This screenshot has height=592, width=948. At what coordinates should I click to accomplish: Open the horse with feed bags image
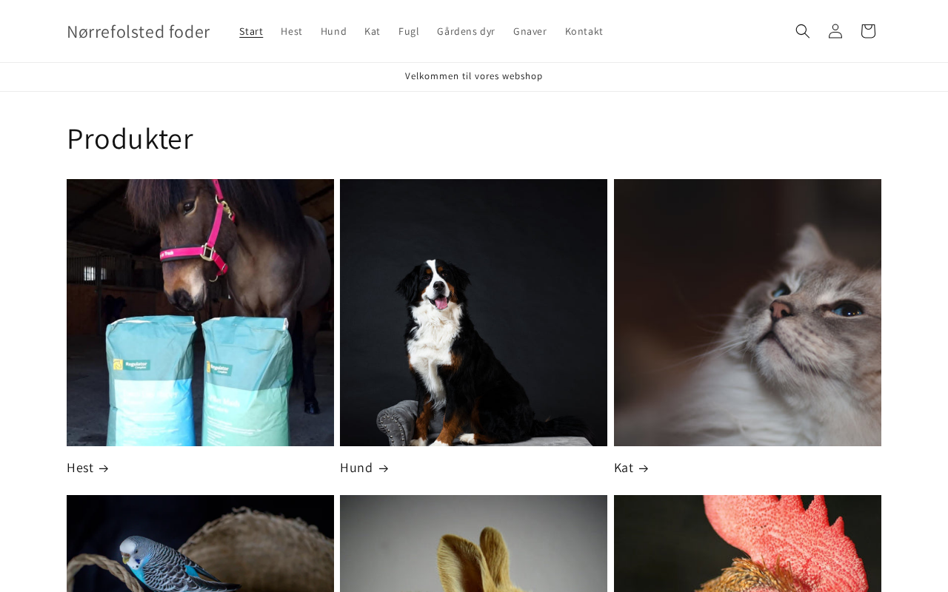coord(200,312)
